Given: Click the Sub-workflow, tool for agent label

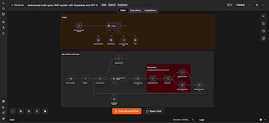Looking at the screenshot, I should point(71,54).
